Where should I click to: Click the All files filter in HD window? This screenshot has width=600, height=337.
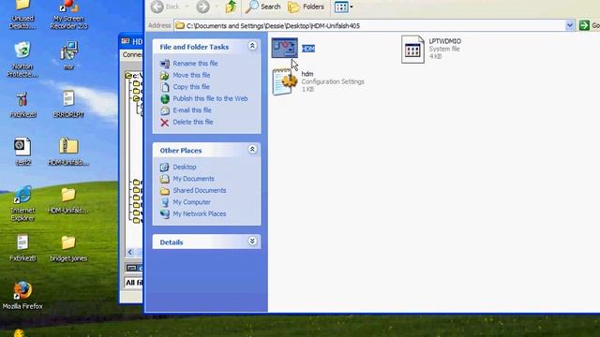point(133,283)
